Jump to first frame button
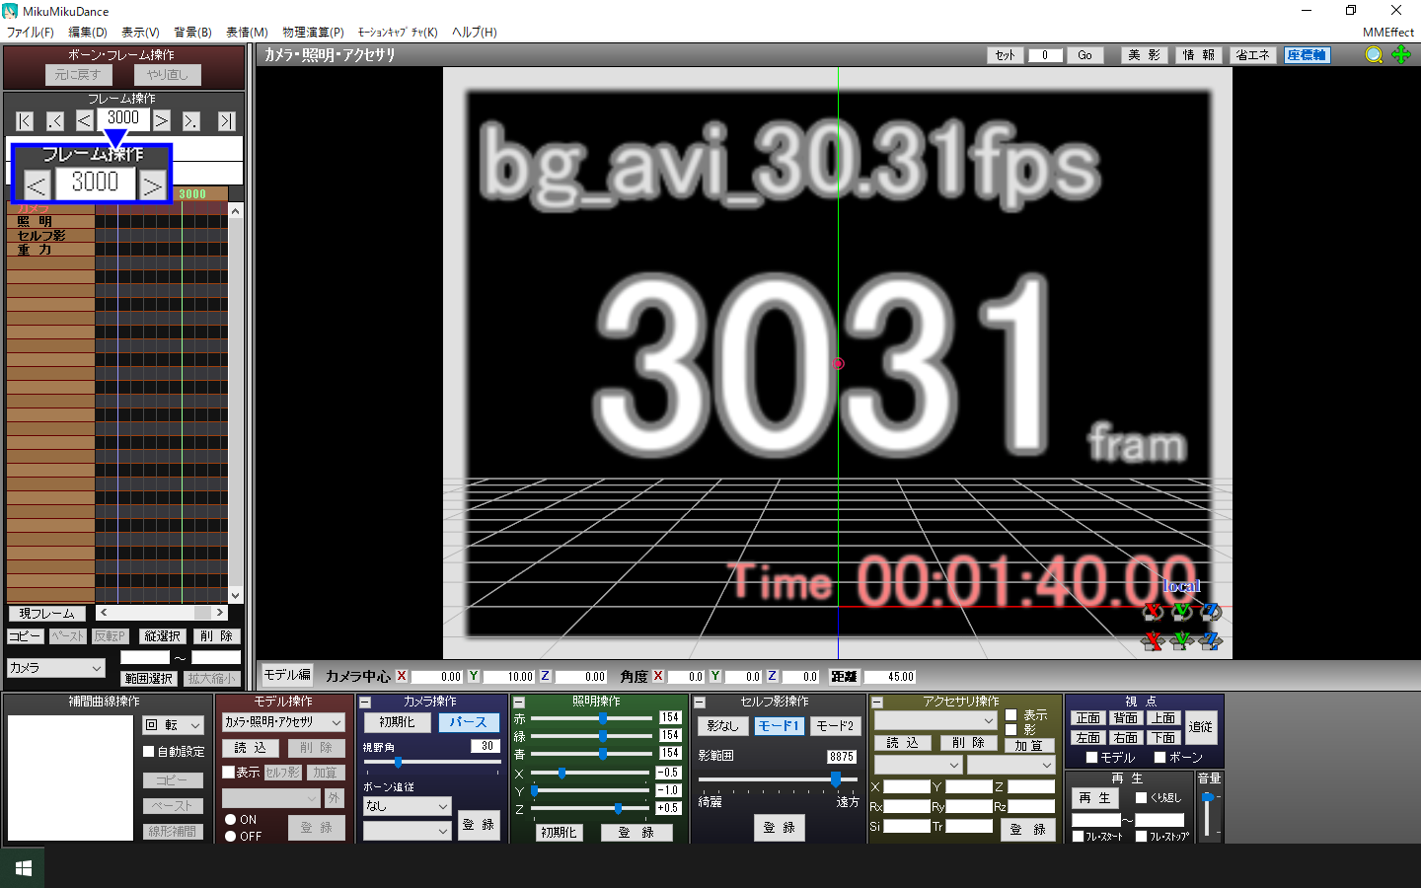 point(25,121)
